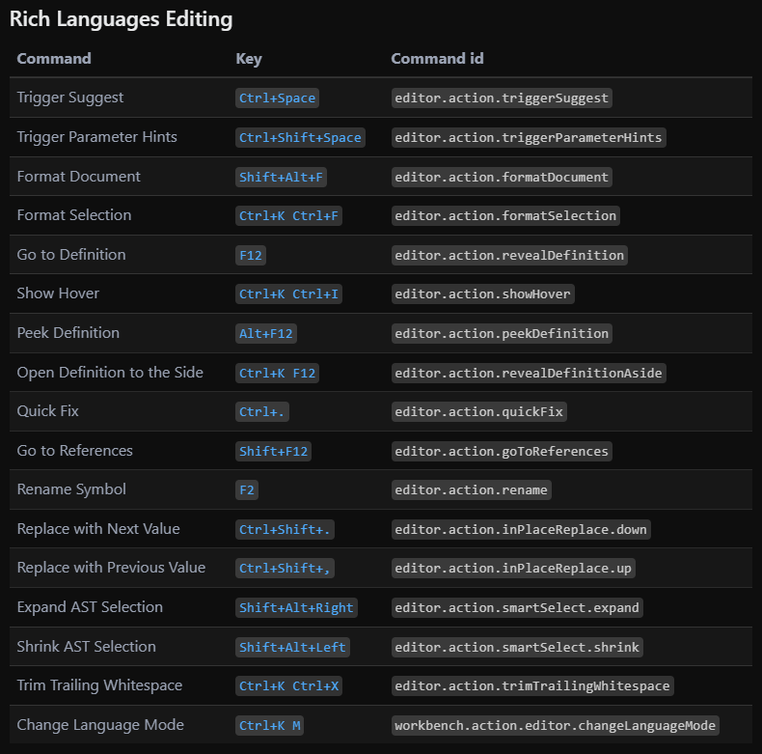762x754 pixels.
Task: Click the Alt+F12 keybinding badge
Action: point(266,334)
